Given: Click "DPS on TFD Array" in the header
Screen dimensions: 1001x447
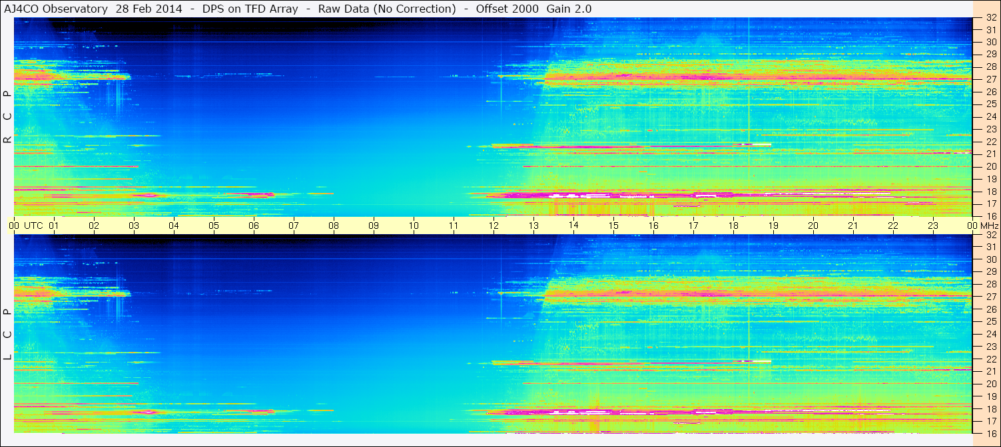Looking at the screenshot, I should coord(250,9).
